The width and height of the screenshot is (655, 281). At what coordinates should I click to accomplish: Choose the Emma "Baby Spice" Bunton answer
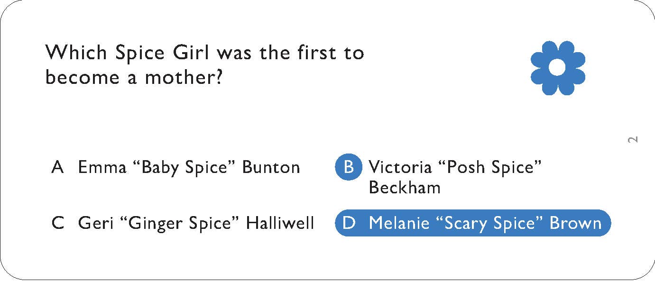pyautogui.click(x=189, y=167)
